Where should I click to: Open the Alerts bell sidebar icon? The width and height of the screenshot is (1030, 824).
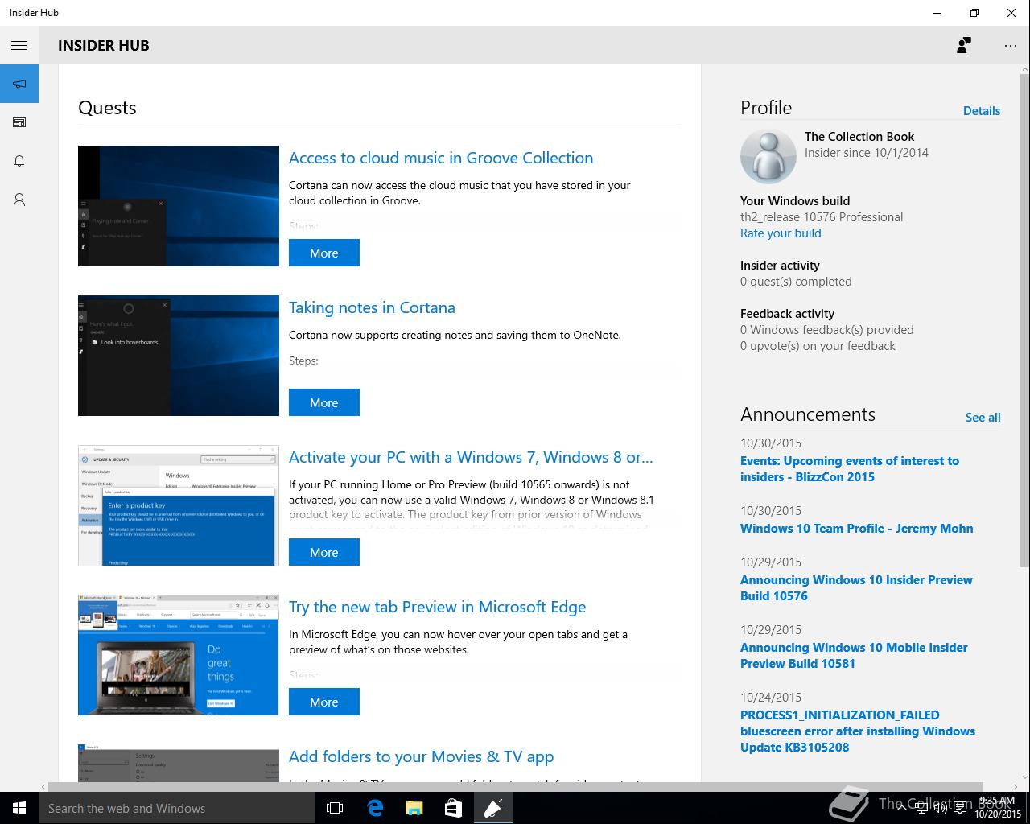coord(19,161)
